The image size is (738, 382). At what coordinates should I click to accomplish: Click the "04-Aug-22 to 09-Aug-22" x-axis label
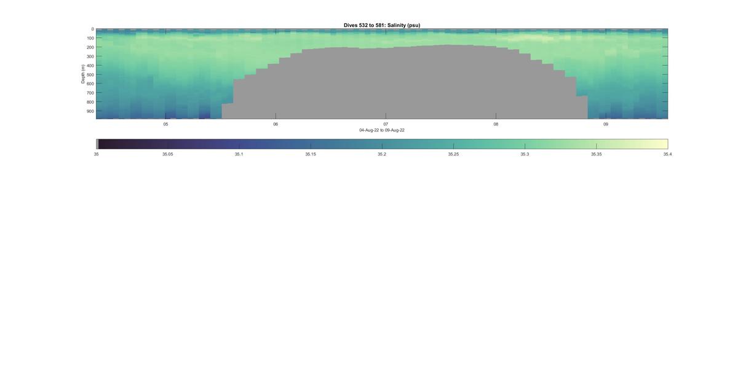point(382,130)
